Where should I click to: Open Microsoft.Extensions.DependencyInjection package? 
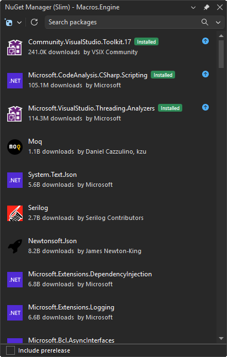click(x=108, y=280)
